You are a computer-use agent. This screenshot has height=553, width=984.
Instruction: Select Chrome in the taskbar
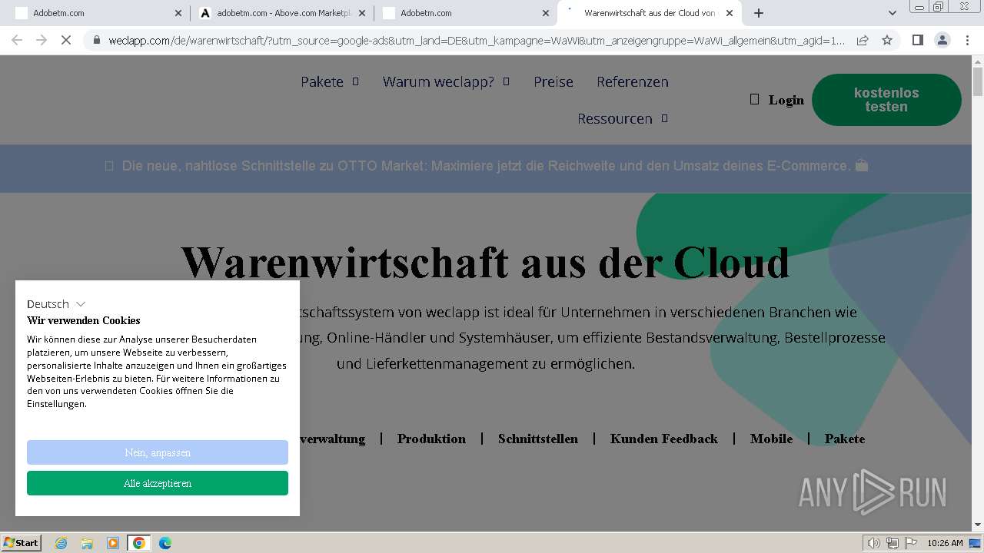(x=139, y=543)
